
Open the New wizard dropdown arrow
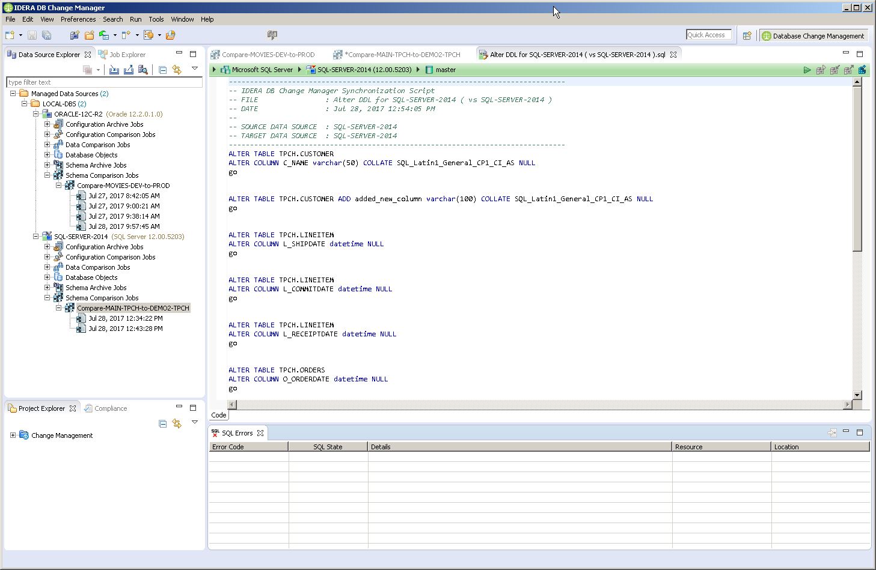click(x=20, y=35)
